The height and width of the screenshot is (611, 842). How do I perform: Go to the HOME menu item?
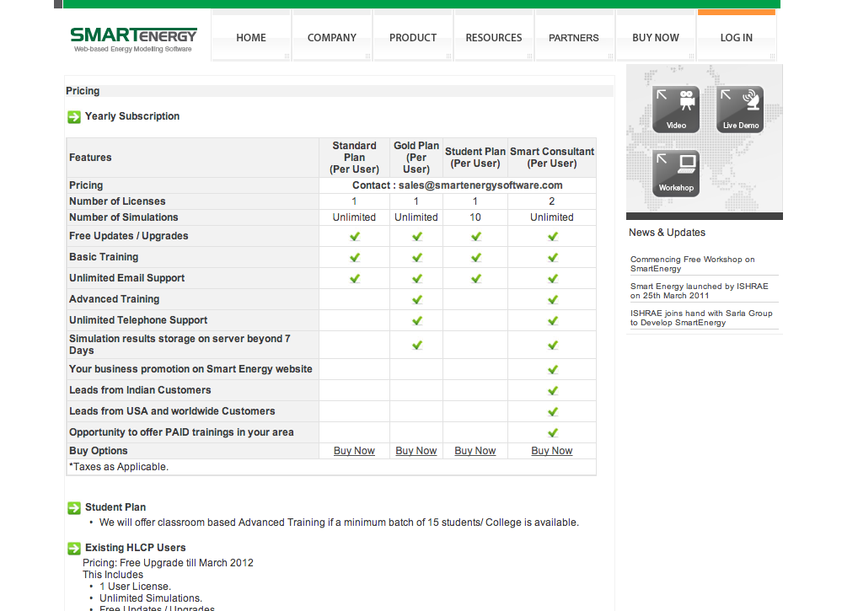251,38
